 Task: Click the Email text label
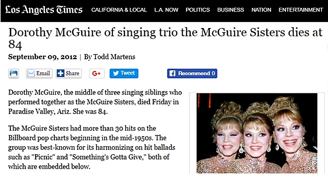point(43,73)
